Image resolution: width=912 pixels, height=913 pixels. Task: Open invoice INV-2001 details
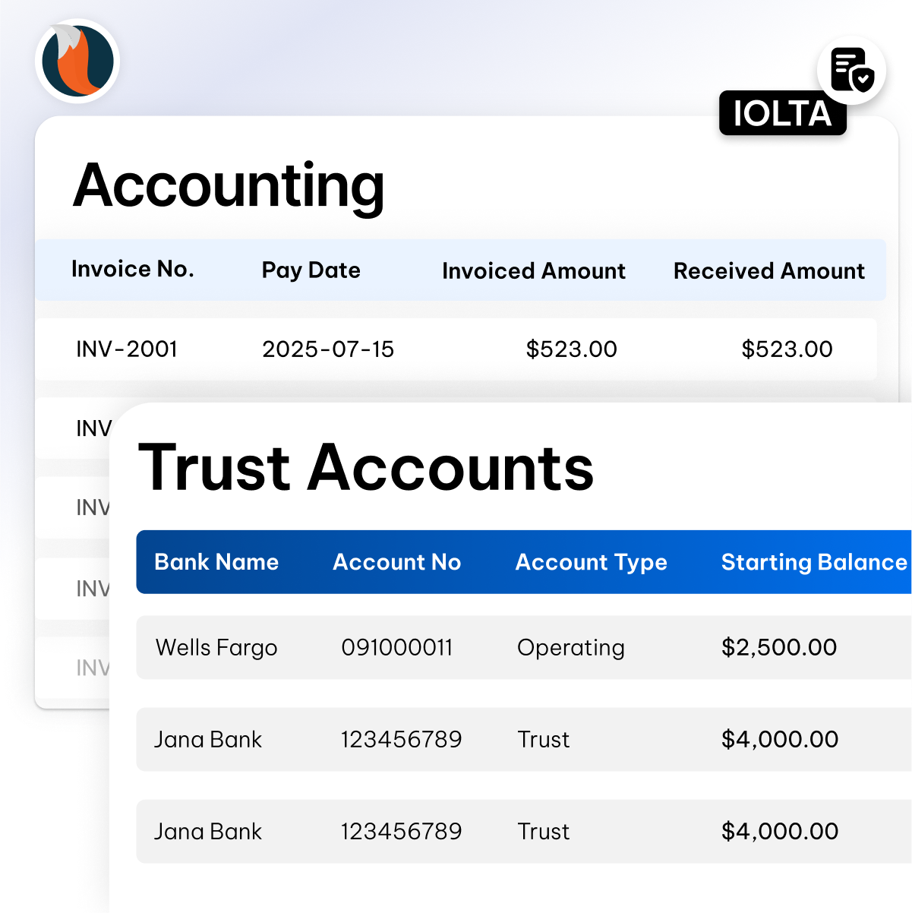pyautogui.click(x=126, y=349)
